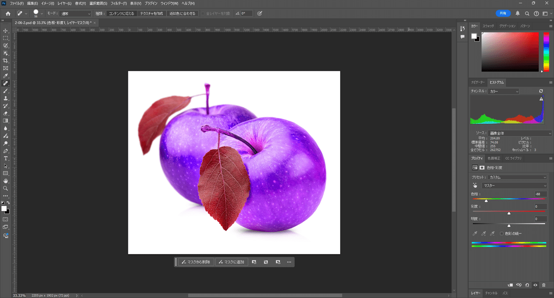Image resolution: width=554 pixels, height=298 pixels.
Task: Click the angle input field showing 0°
Action: (247, 14)
